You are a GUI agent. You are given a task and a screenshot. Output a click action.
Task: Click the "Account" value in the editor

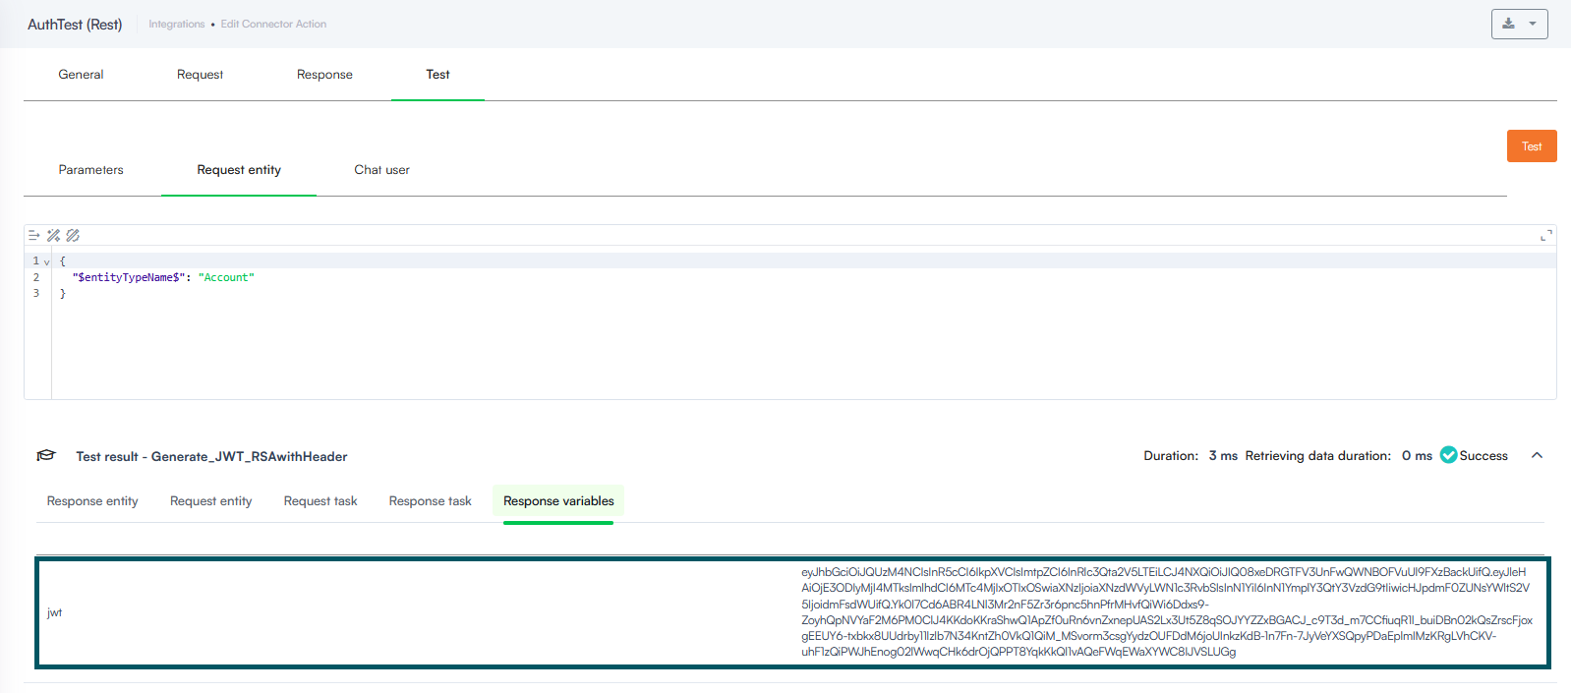[x=226, y=277]
